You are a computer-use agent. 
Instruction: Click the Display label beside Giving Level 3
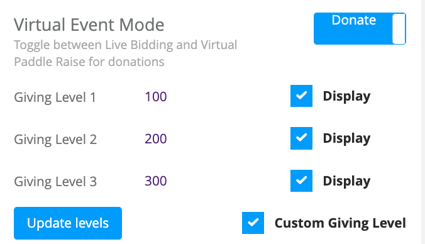click(346, 181)
